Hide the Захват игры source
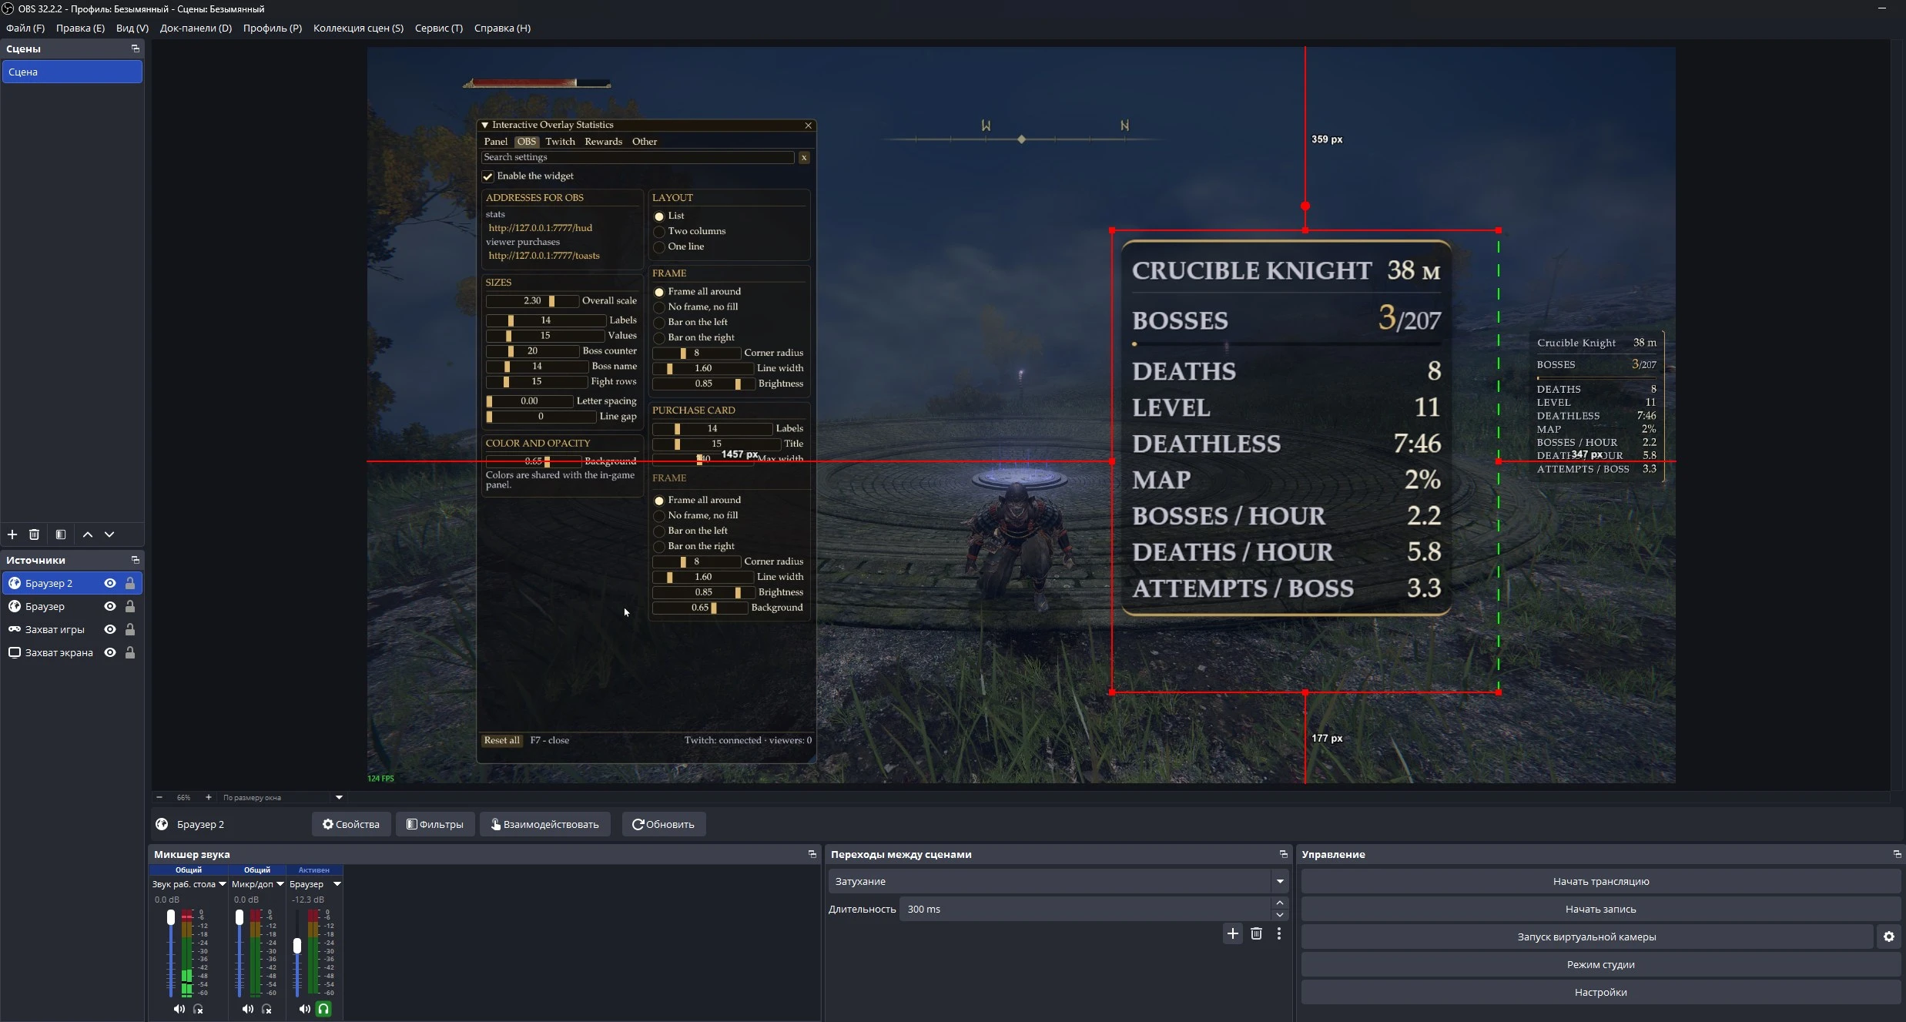 [x=110, y=629]
